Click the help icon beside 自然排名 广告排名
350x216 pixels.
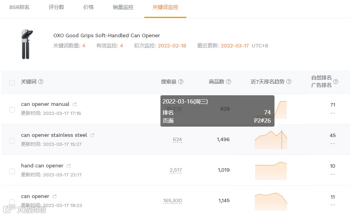pos(335,82)
